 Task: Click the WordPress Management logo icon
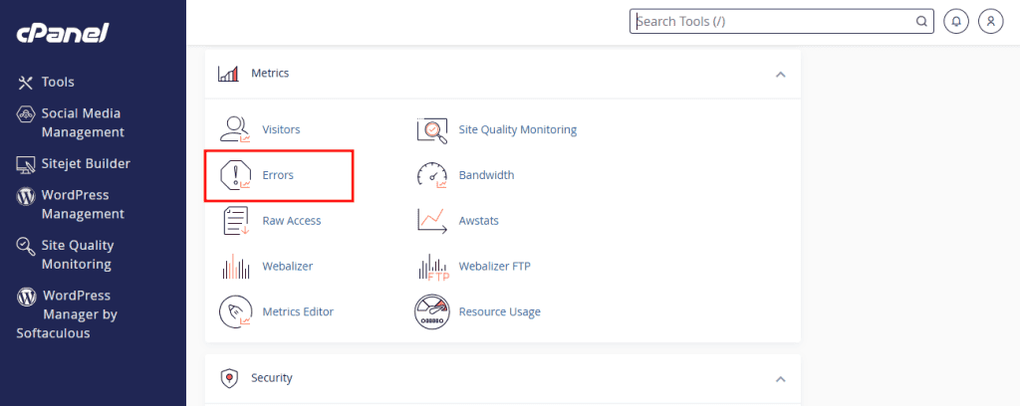(25, 195)
